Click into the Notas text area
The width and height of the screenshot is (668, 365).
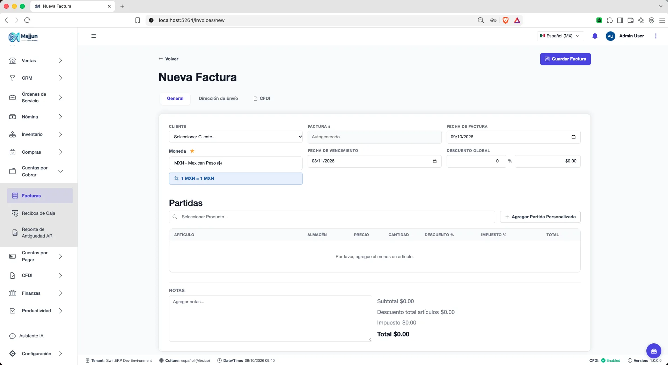coord(270,319)
